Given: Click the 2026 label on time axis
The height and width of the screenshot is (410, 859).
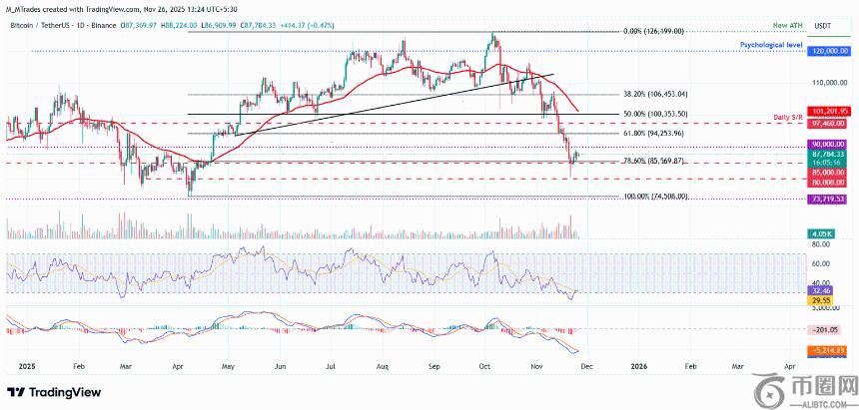Looking at the screenshot, I should click(639, 366).
